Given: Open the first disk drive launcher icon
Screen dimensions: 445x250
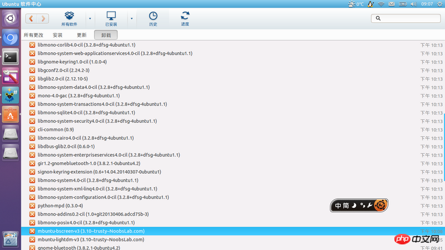Looking at the screenshot, I should [10, 133].
